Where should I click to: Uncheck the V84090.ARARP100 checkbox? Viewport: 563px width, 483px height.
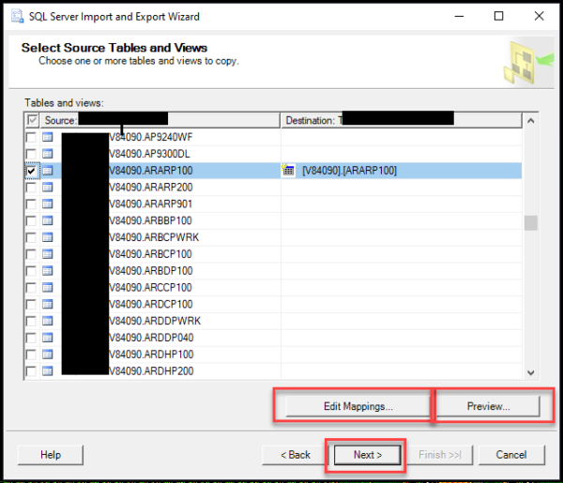point(31,171)
